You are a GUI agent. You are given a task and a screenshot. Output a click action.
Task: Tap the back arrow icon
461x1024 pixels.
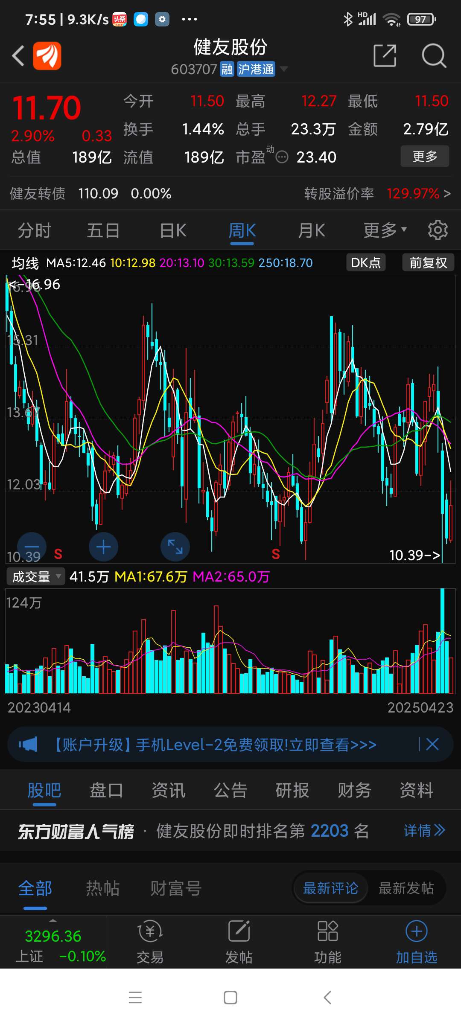(18, 56)
